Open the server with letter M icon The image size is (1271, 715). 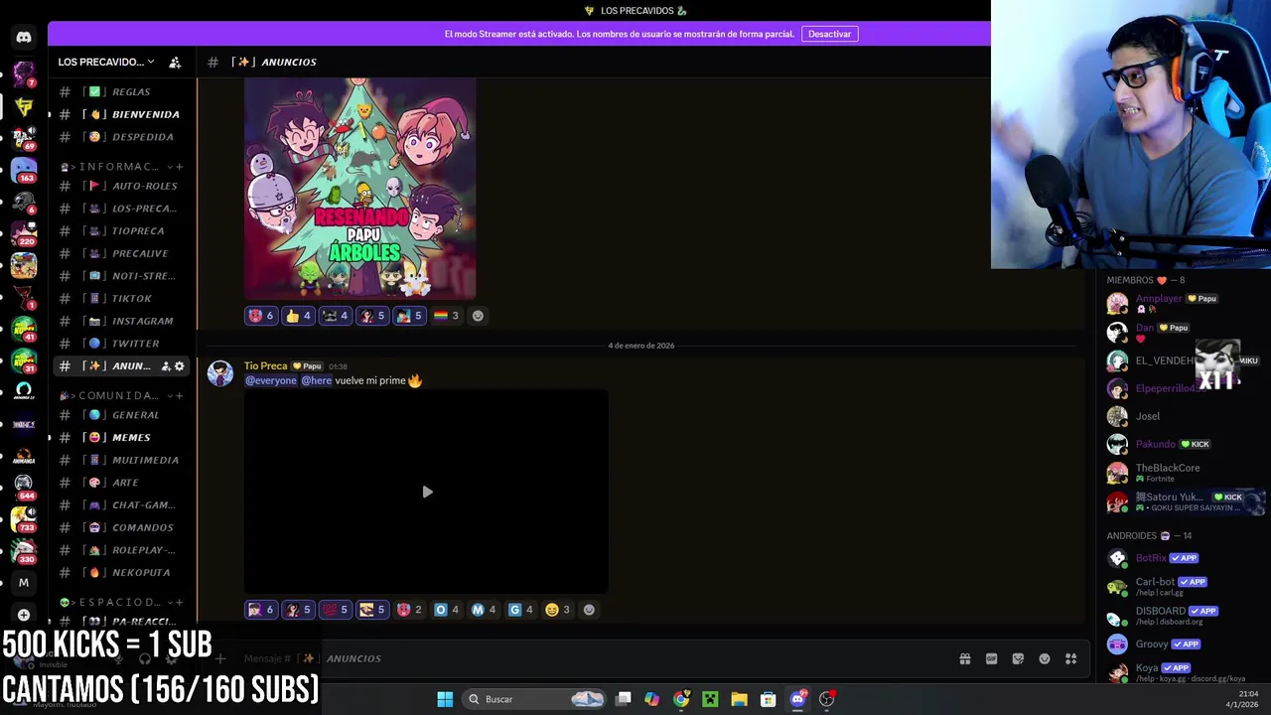[x=24, y=583]
